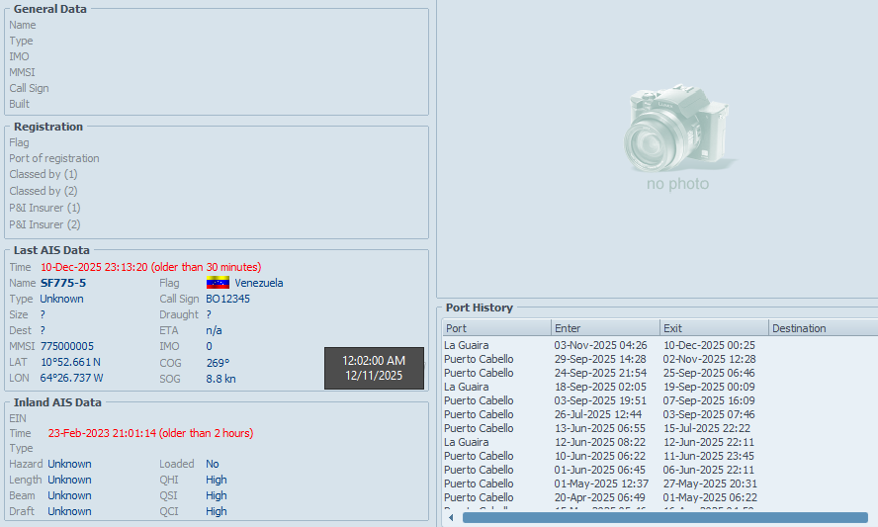Screen dimensions: 878x527
Task: Click exit time 03-Sep-2025 07:46
Action: [709, 414]
